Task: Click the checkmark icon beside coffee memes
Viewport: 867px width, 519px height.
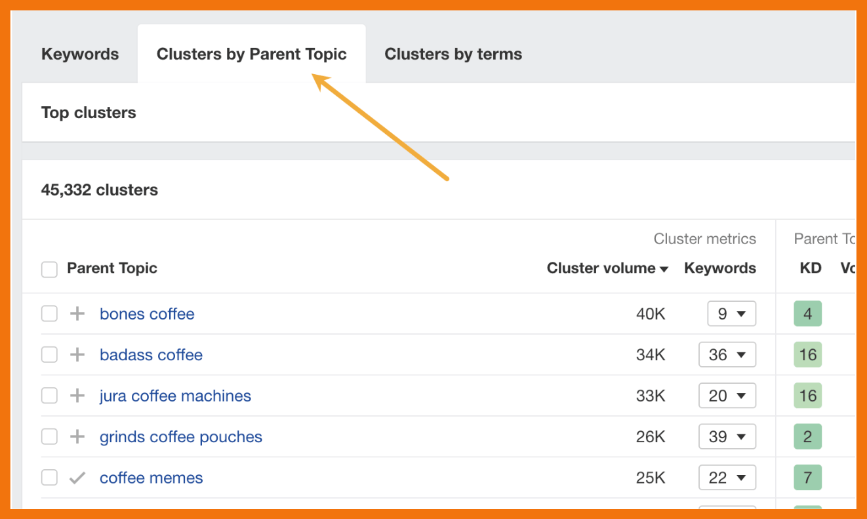Action: click(x=77, y=478)
